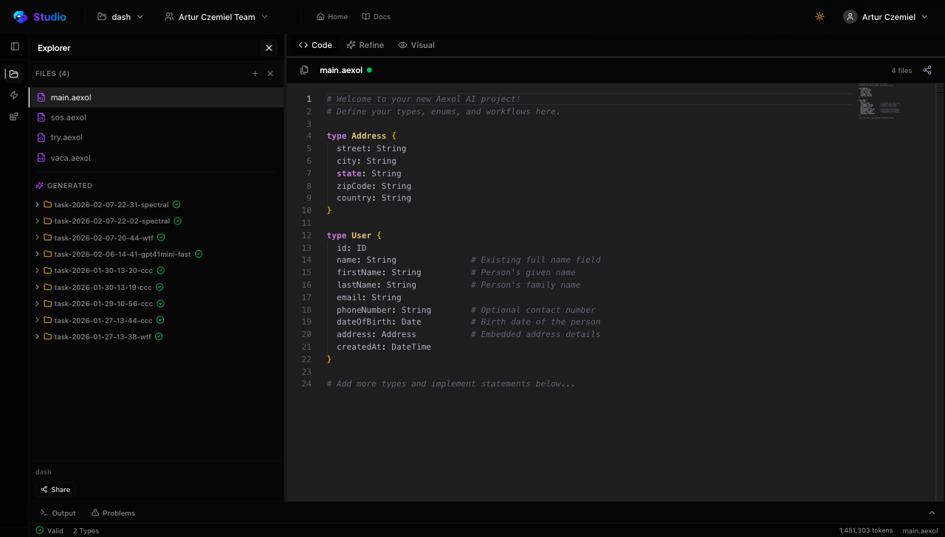Screen dimensions: 945x537
Task: Open the Artur Czemiel user menu
Action: point(886,17)
